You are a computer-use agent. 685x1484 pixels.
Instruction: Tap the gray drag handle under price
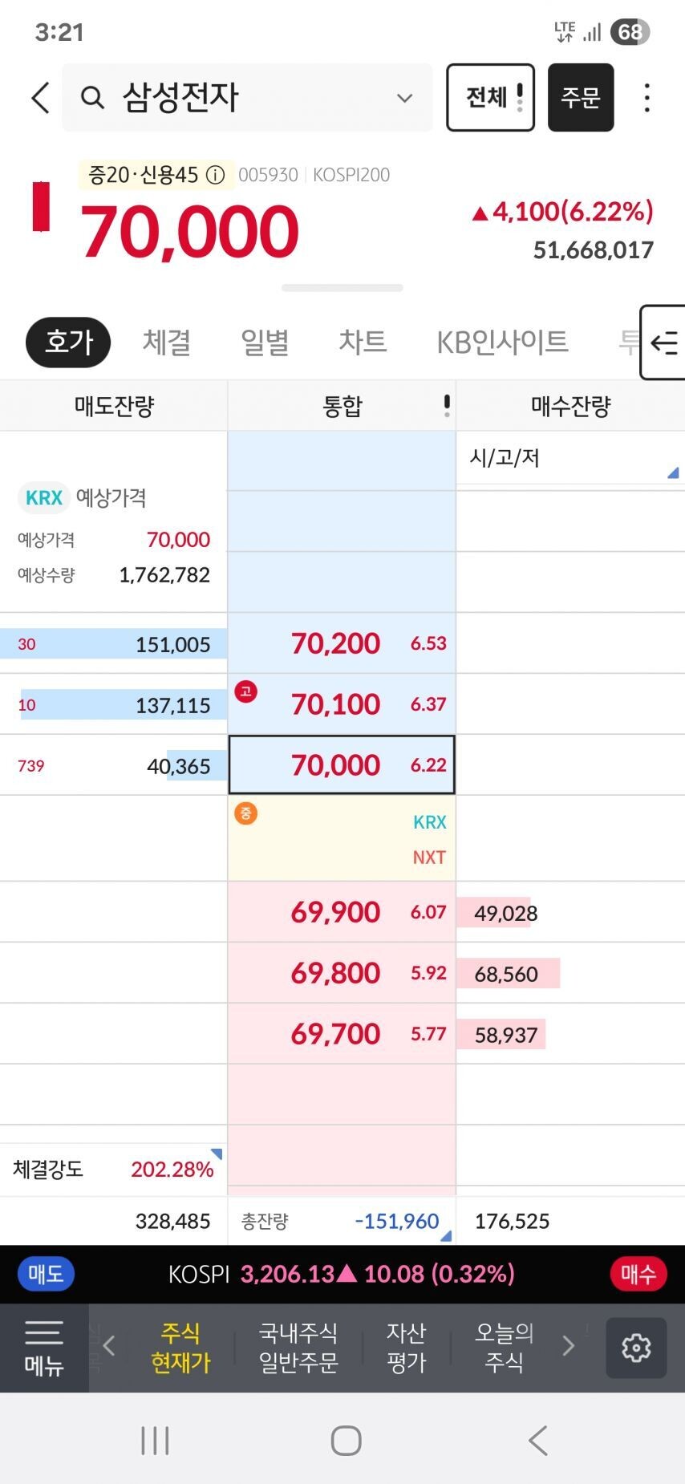click(x=342, y=288)
